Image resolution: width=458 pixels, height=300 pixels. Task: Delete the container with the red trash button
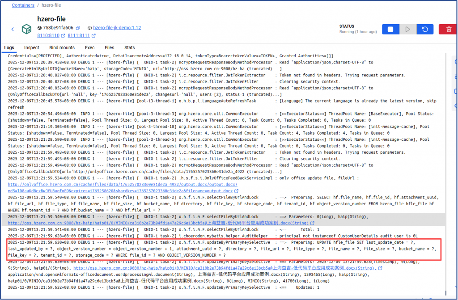coord(448,29)
